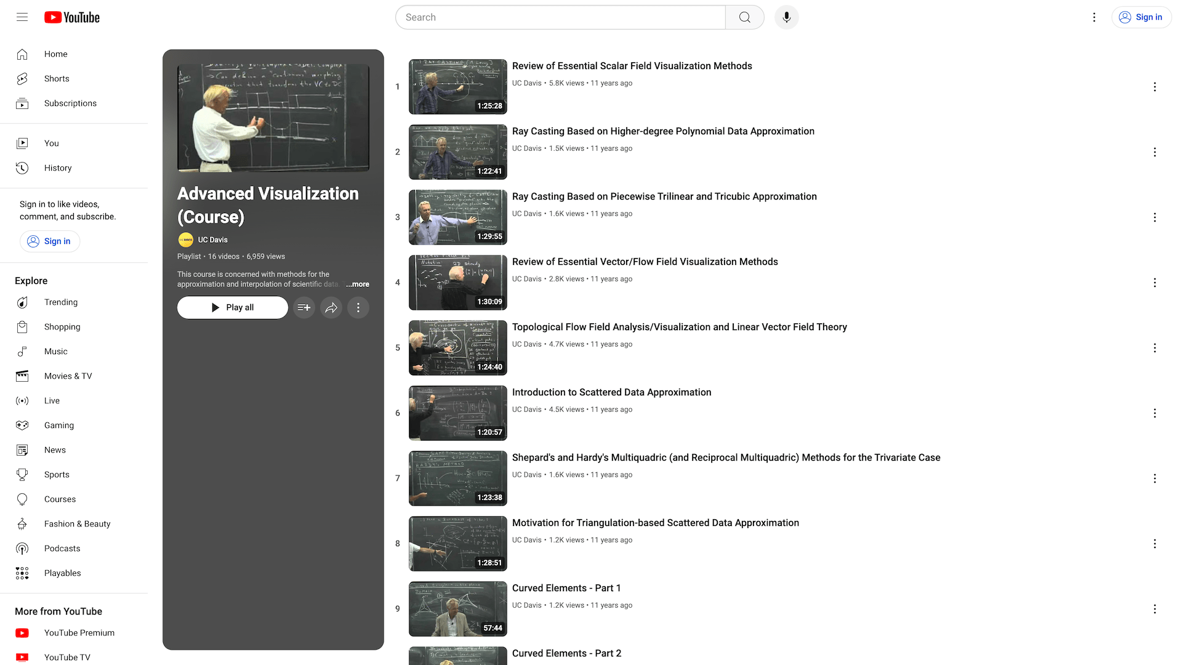
Task: Activate voice search microphone
Action: 786,17
